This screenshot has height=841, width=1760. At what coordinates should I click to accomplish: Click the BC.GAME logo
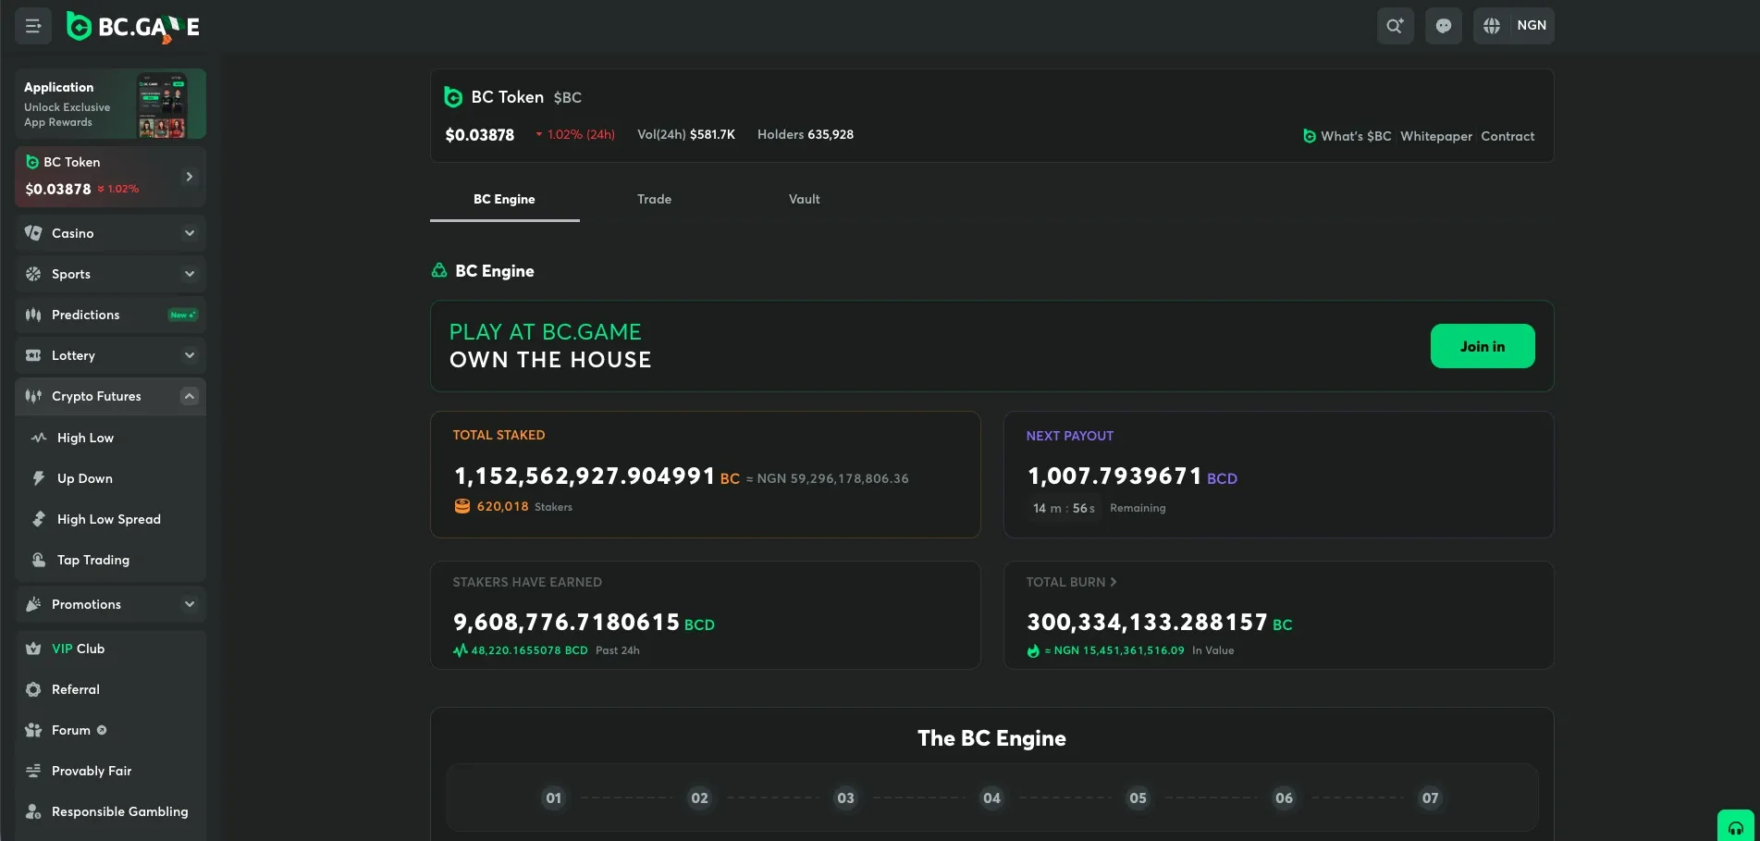pos(133,27)
